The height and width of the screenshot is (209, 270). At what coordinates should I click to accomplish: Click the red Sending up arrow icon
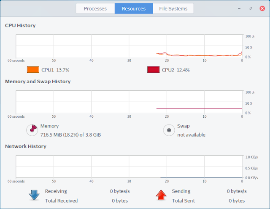pyautogui.click(x=161, y=195)
